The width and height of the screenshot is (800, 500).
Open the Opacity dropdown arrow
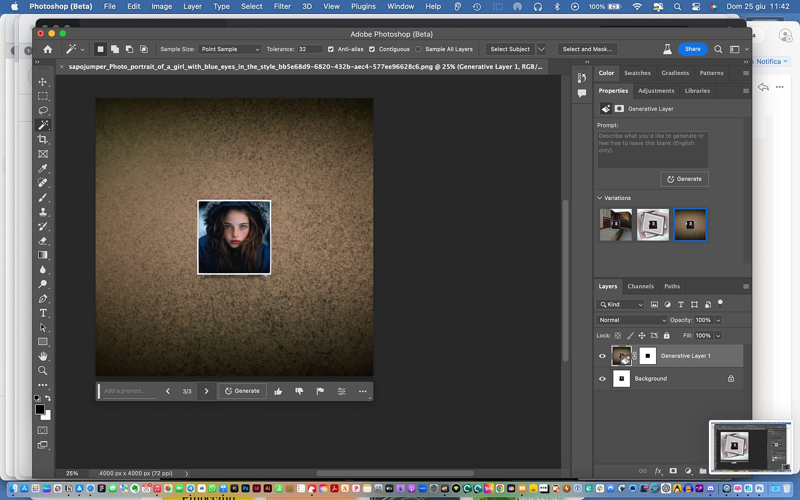click(x=718, y=320)
